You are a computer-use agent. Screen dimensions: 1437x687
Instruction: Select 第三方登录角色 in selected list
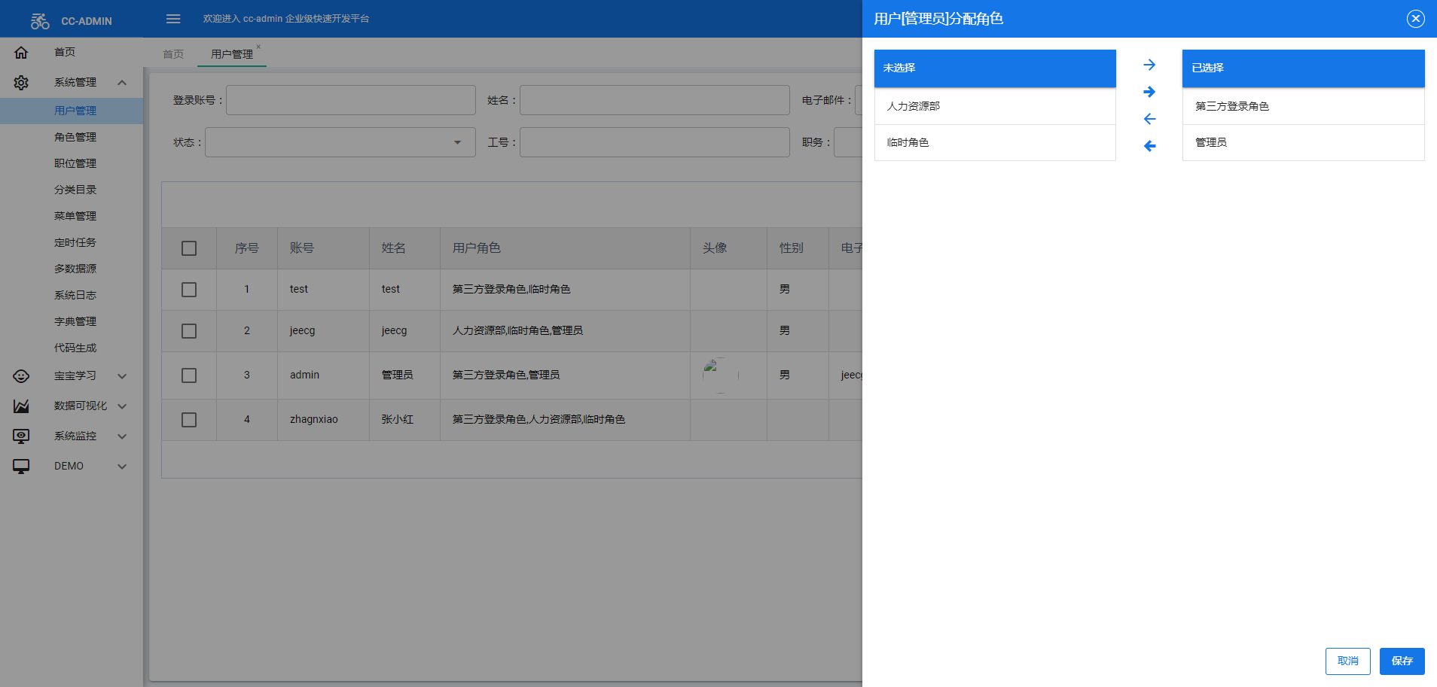point(1304,106)
